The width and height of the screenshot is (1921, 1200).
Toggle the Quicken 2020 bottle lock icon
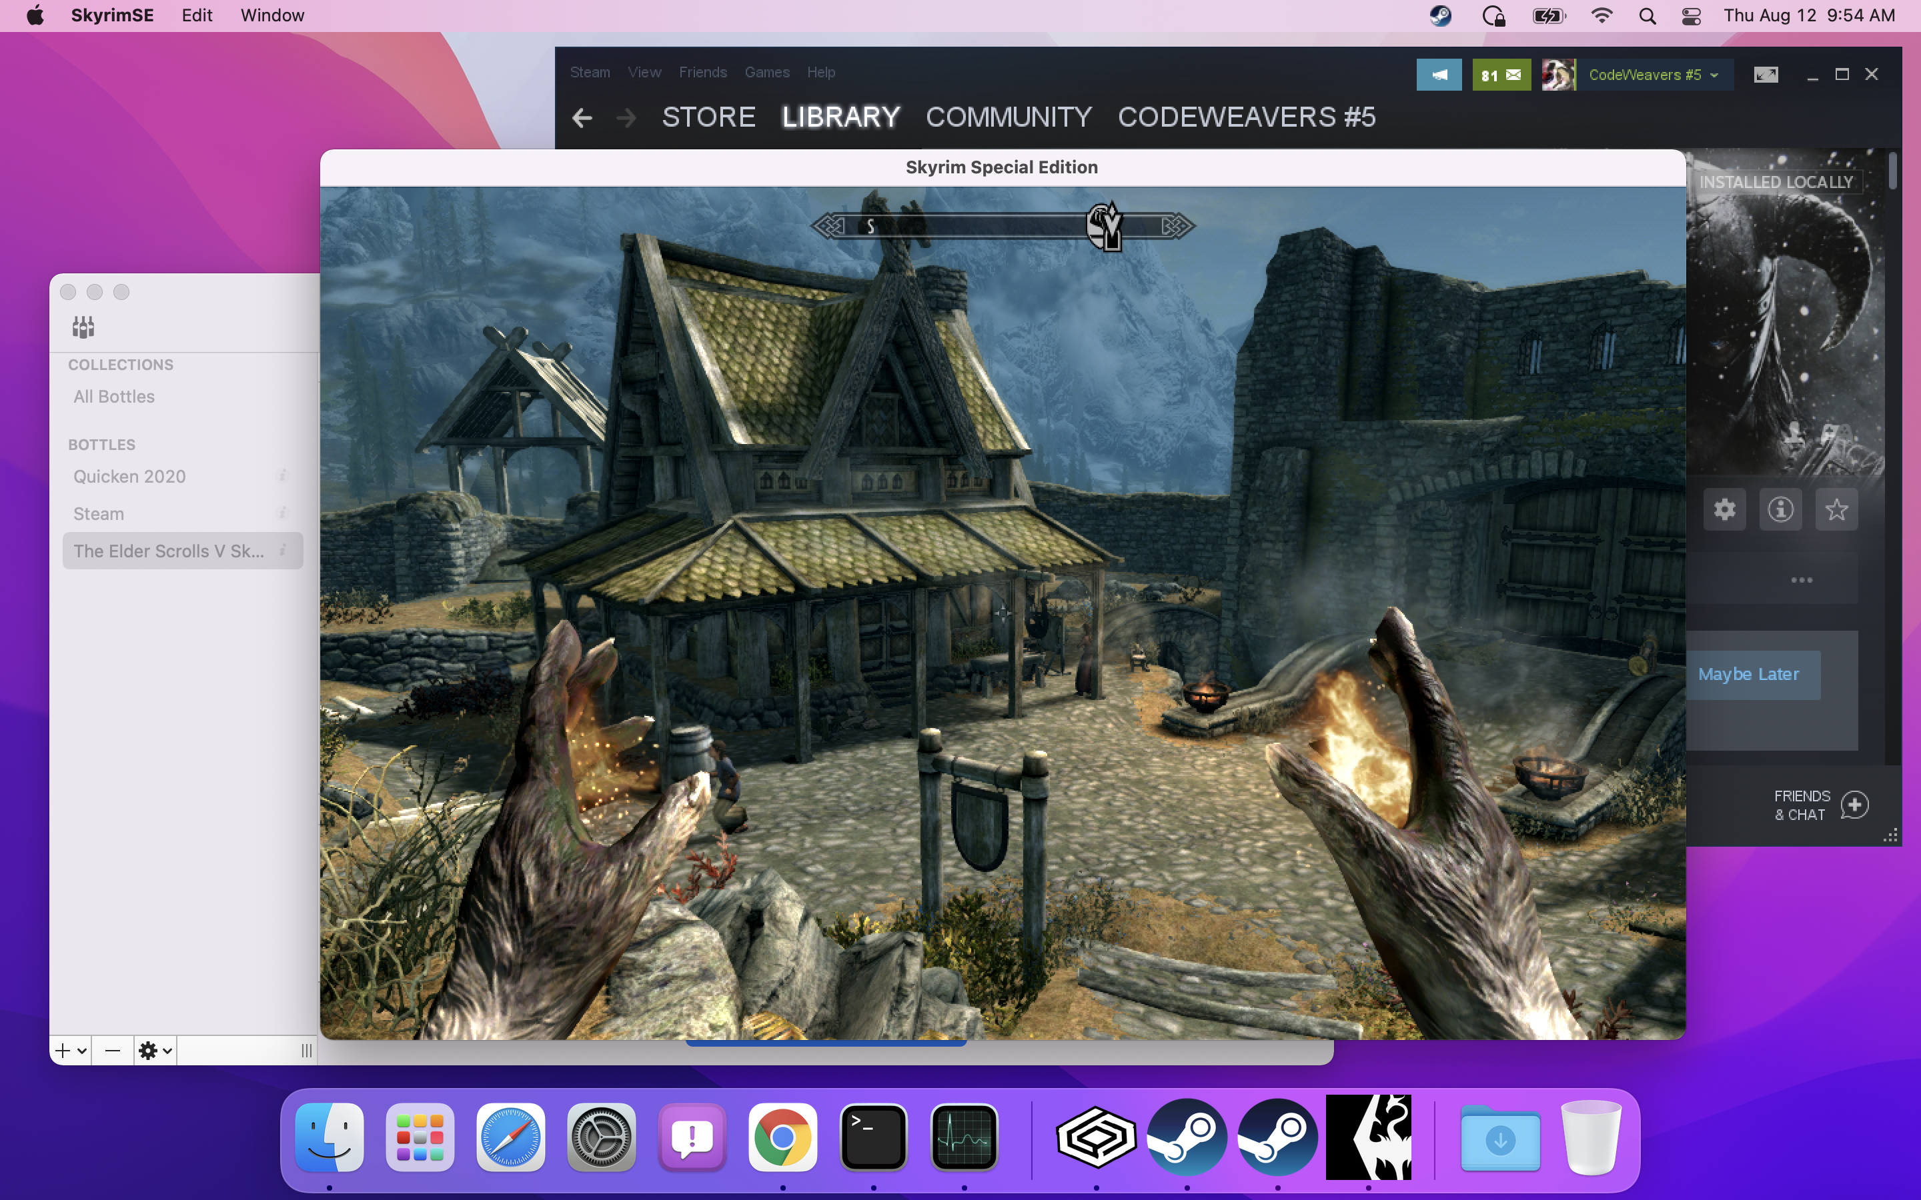[x=281, y=475]
